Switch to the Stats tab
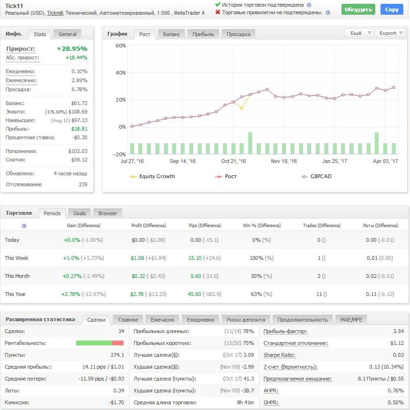 click(40, 34)
